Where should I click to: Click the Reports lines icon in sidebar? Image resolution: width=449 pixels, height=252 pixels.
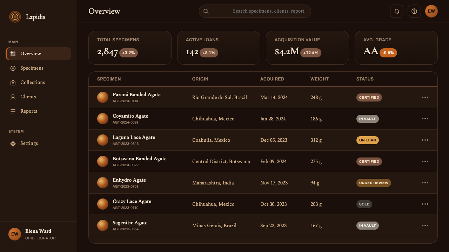click(13, 111)
